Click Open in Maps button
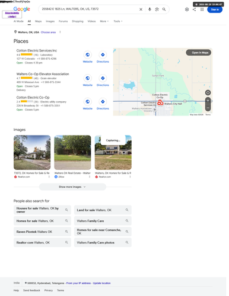Image resolution: width=229 pixels, height=296 pixels. [199, 53]
